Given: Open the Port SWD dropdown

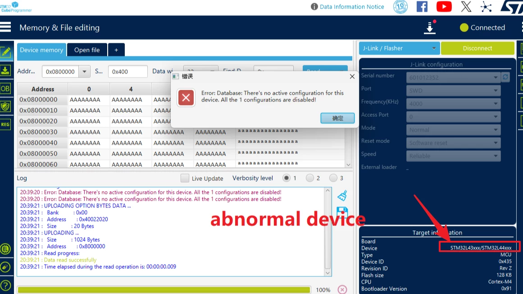Looking at the screenshot, I should [453, 91].
